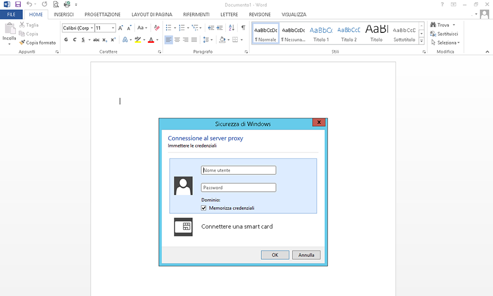The image size is (493, 296).
Task: Increase paragraph indent
Action: 220,28
